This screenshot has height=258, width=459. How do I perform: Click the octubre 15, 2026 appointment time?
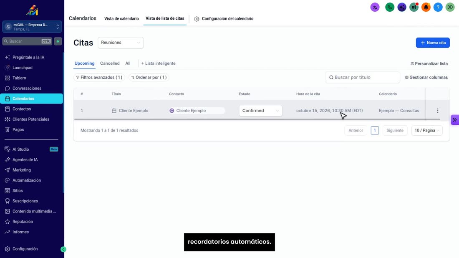pos(329,111)
